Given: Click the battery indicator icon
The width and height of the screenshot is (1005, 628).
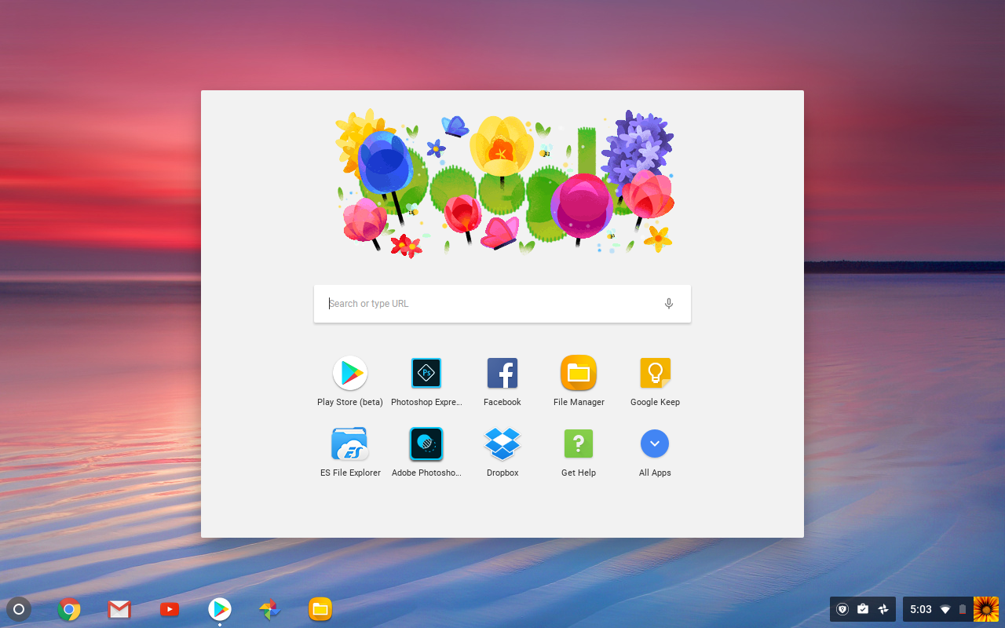Looking at the screenshot, I should (x=963, y=609).
